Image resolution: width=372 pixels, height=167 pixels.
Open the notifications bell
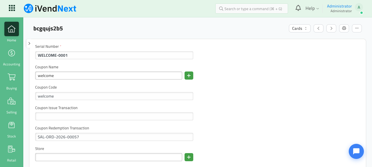pyautogui.click(x=298, y=8)
